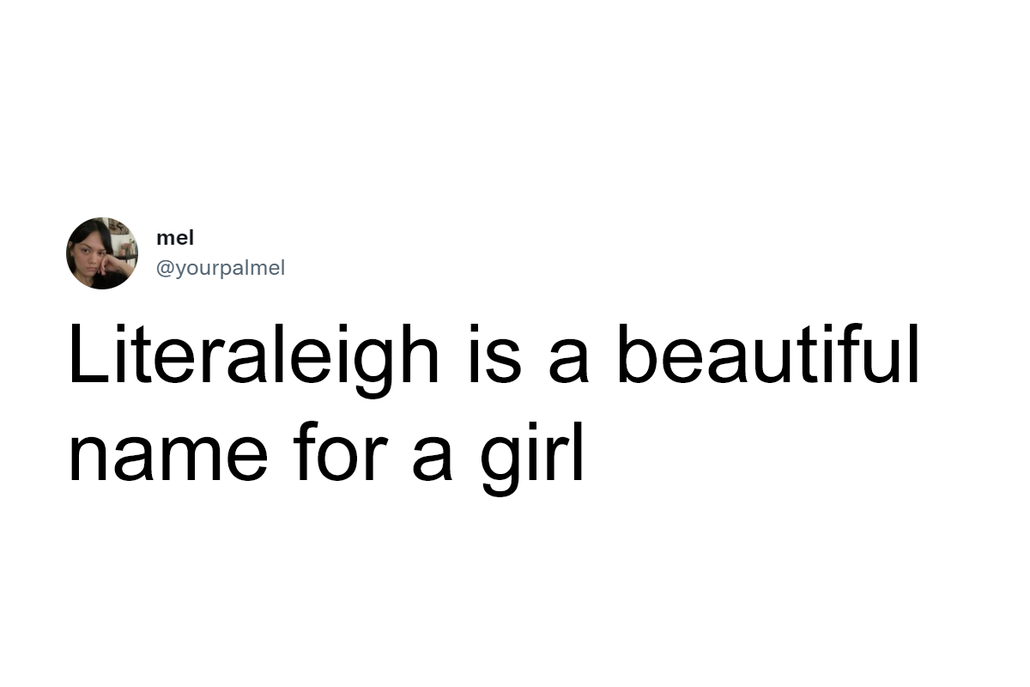Image resolution: width=1030 pixels, height=687 pixels.
Task: Click the @ symbol in the handle
Action: [165, 269]
